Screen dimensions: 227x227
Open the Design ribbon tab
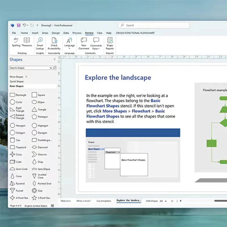pos(56,33)
